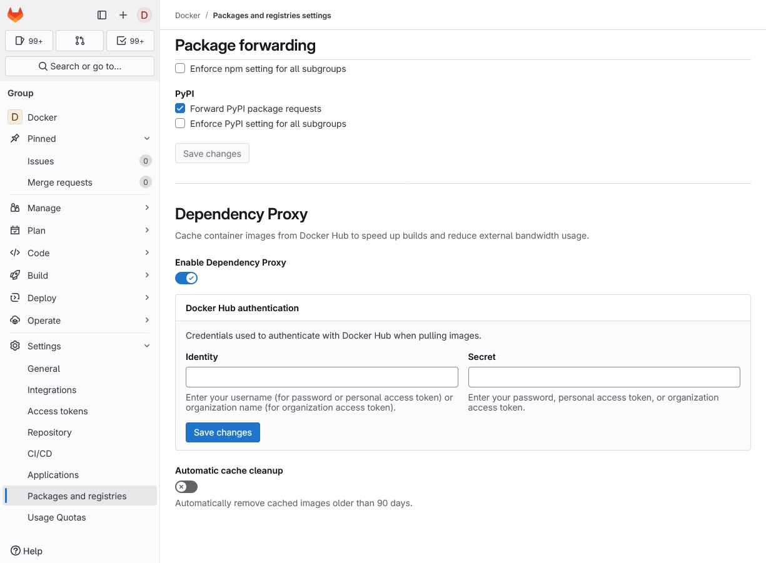Viewport: 766px width, 563px height.
Task: Open merge requests icon in top bar
Action: pyautogui.click(x=79, y=41)
